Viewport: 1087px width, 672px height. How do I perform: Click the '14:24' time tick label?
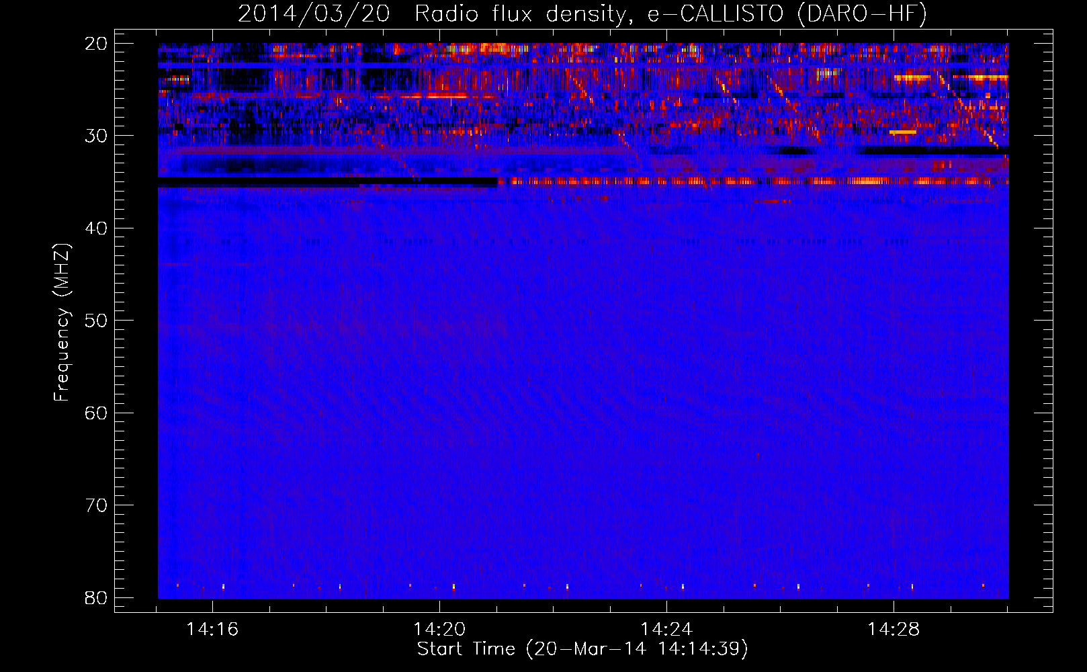click(666, 630)
